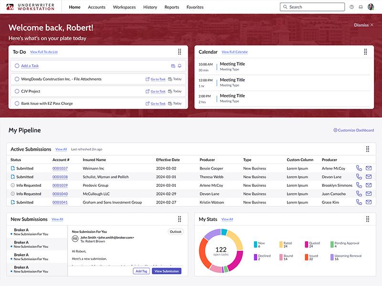Image resolution: width=382 pixels, height=286 pixels.
Task: Open the Calendar widget drag-handle menu
Action: pyautogui.click(x=366, y=52)
